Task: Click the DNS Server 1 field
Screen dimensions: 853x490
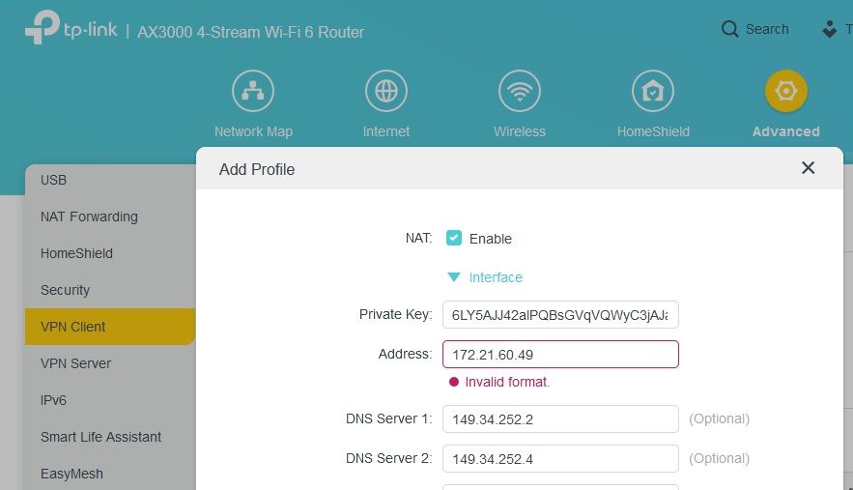Action: point(560,418)
